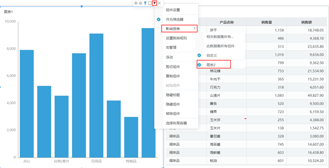329x168 pixels.
Task: Uncheck 图表2 in the submenu
Action: [214, 64]
